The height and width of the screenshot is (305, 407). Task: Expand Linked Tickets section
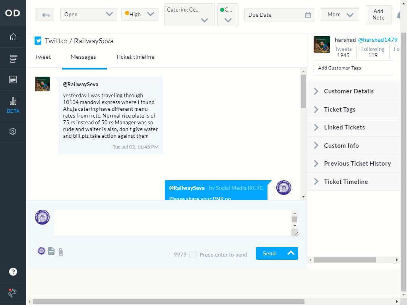click(x=354, y=127)
